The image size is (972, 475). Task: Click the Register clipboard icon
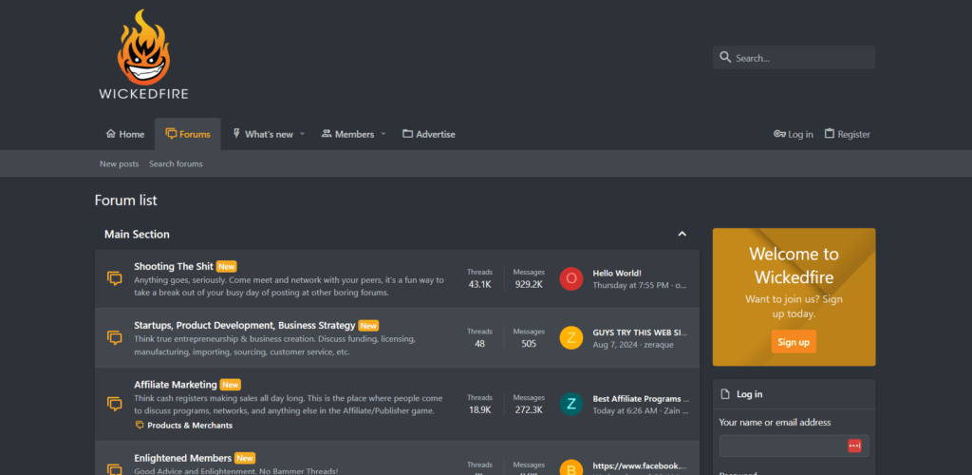(x=830, y=134)
